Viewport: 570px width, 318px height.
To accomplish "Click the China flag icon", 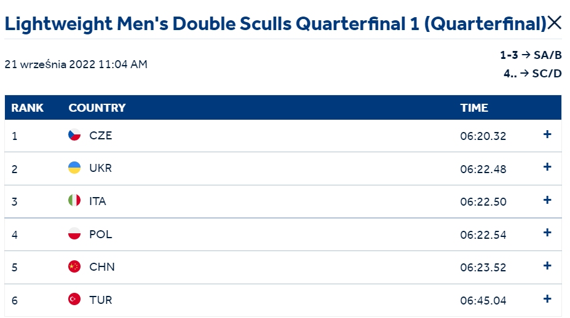I will [74, 266].
